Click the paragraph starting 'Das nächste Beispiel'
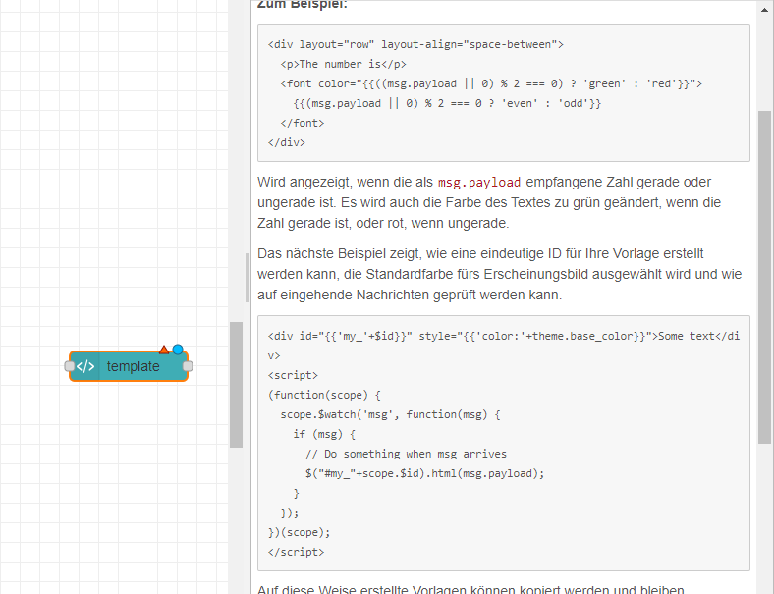 tap(500, 274)
